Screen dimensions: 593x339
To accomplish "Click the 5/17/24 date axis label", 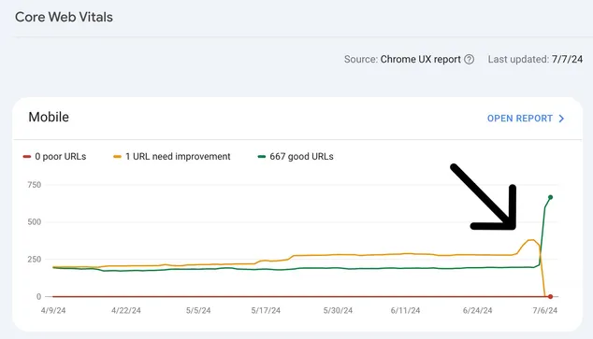I will point(266,311).
